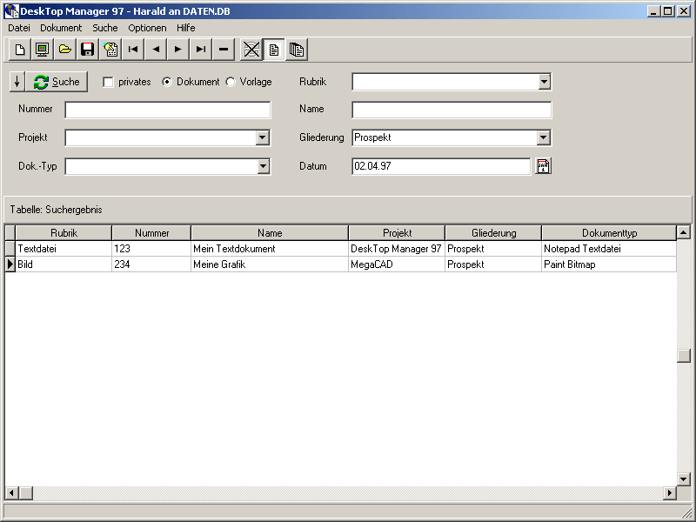Click the calendar icon beside Datum
Image resolution: width=696 pixels, height=522 pixels.
(543, 166)
